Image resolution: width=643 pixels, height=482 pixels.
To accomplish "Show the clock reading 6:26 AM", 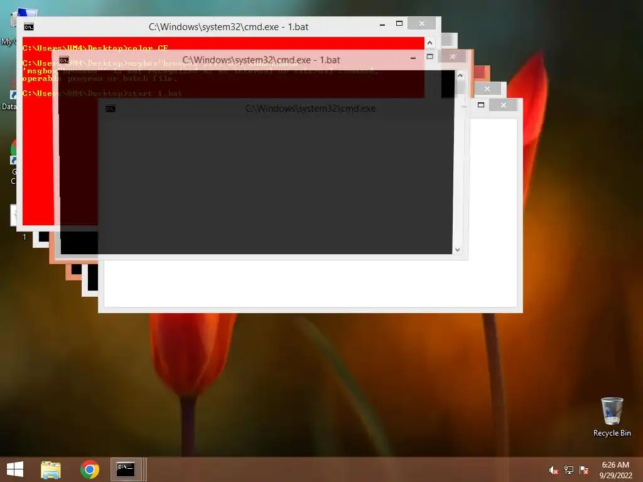I will (x=615, y=465).
